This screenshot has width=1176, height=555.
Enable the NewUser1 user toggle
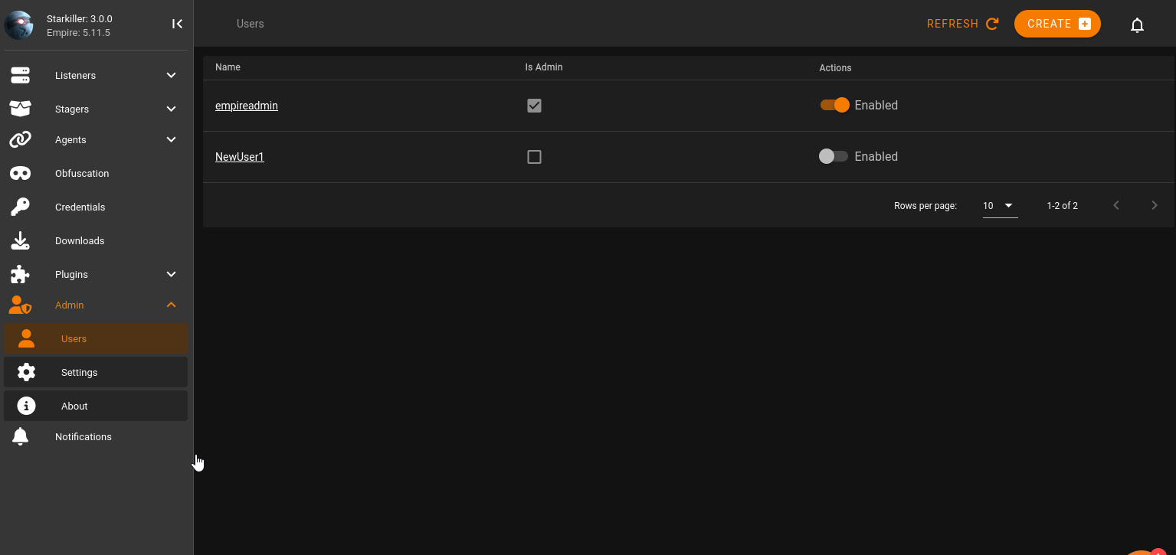click(834, 156)
